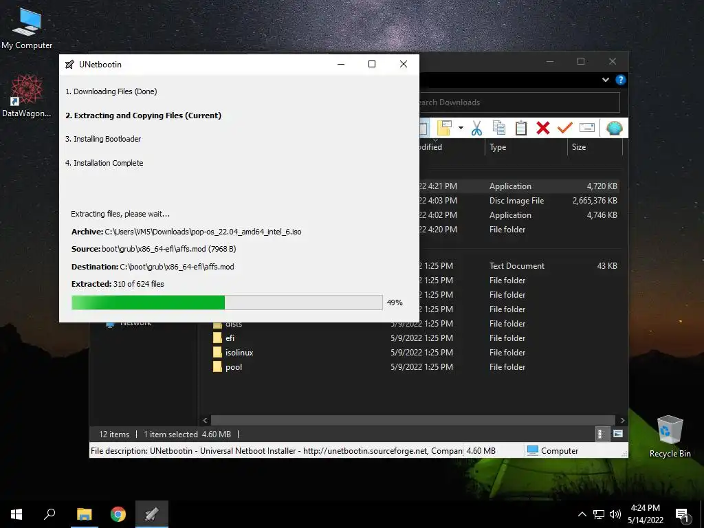Click the Copy icon in Explorer toolbar
The width and height of the screenshot is (704, 528).
[x=499, y=129]
